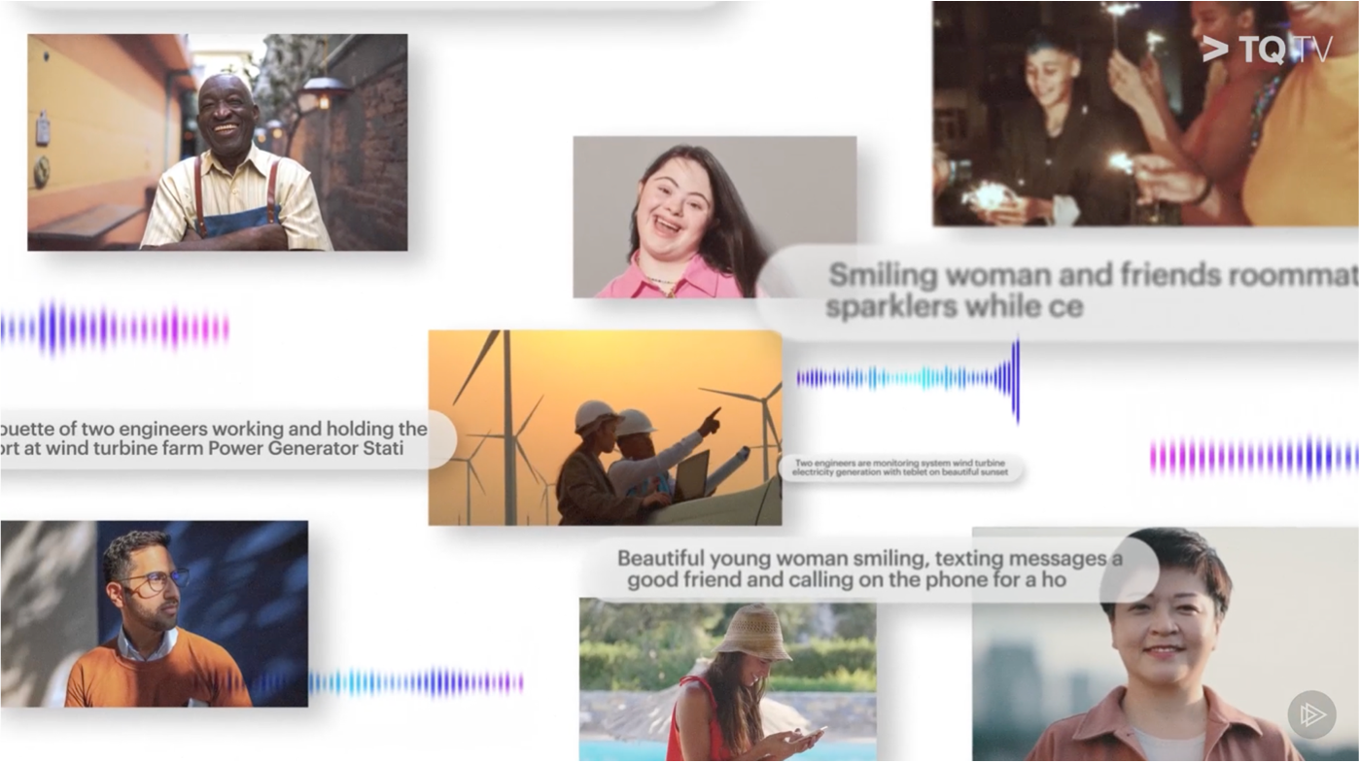Click the wall lamp in apron man photo
1360x763 pixels.
click(x=320, y=95)
